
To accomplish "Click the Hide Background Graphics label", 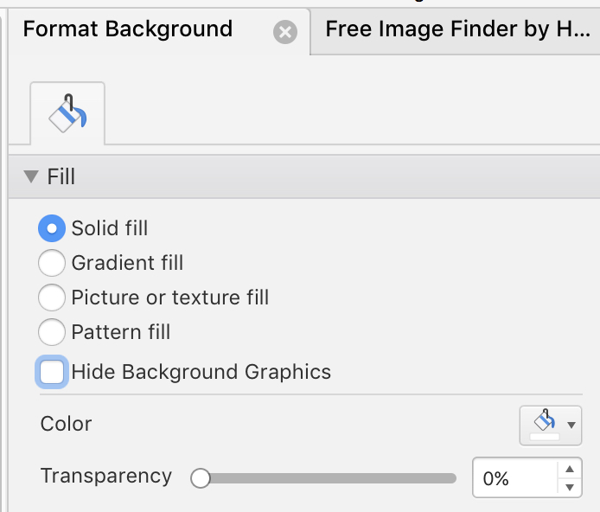I will [201, 372].
